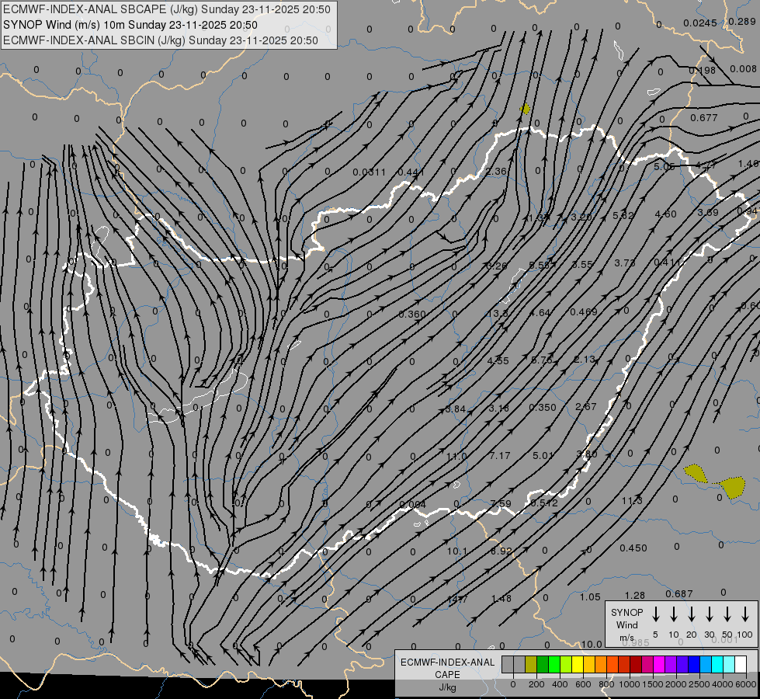Select the olive CAPE legend swatch
Image resolution: width=760 pixels, height=699 pixels.
coord(531,665)
